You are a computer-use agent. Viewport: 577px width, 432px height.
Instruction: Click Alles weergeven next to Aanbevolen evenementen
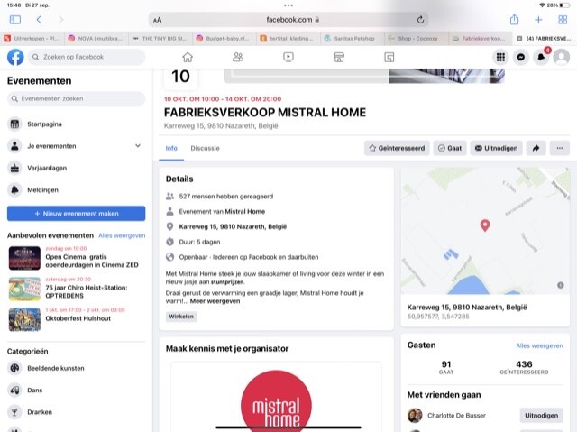point(122,235)
